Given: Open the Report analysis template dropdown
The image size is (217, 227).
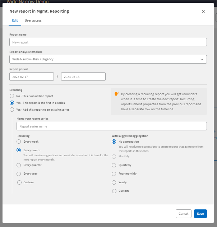Looking at the screenshot, I should click(x=108, y=59).
